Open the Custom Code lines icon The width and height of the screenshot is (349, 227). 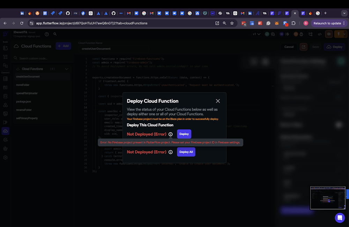(6, 122)
